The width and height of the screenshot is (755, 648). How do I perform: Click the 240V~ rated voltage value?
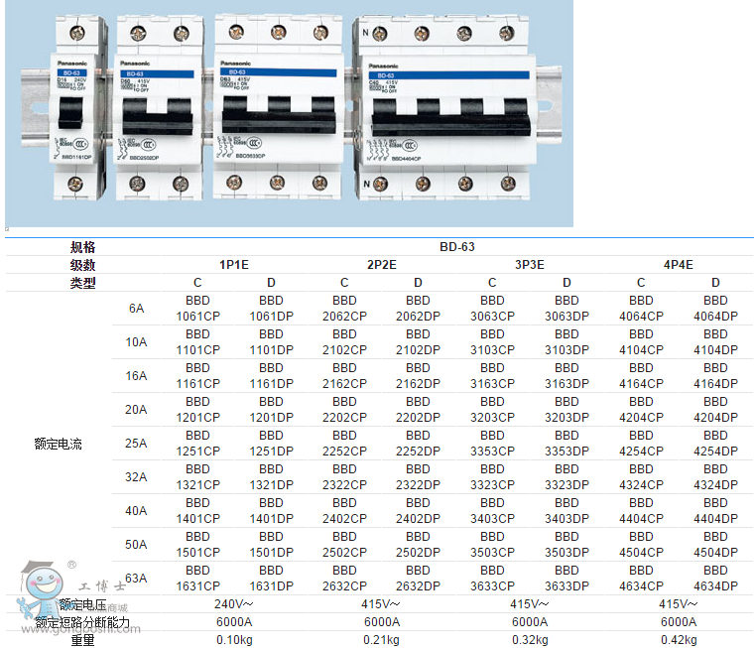234,604
